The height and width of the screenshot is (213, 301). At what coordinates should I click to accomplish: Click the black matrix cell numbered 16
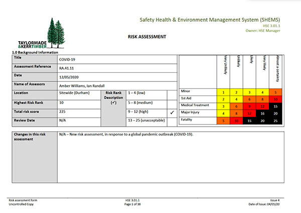(x=262, y=114)
